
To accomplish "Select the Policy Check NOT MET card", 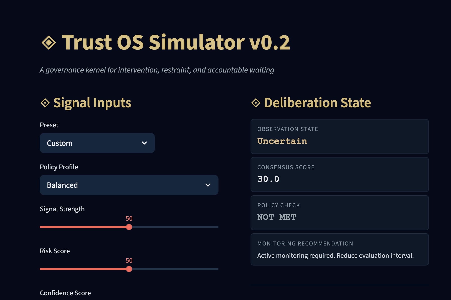I will tap(340, 213).
